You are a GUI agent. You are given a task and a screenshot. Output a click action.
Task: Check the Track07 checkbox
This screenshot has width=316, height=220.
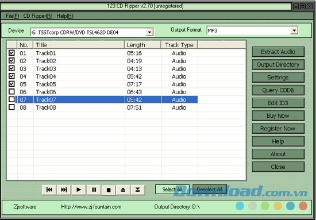pyautogui.click(x=11, y=99)
